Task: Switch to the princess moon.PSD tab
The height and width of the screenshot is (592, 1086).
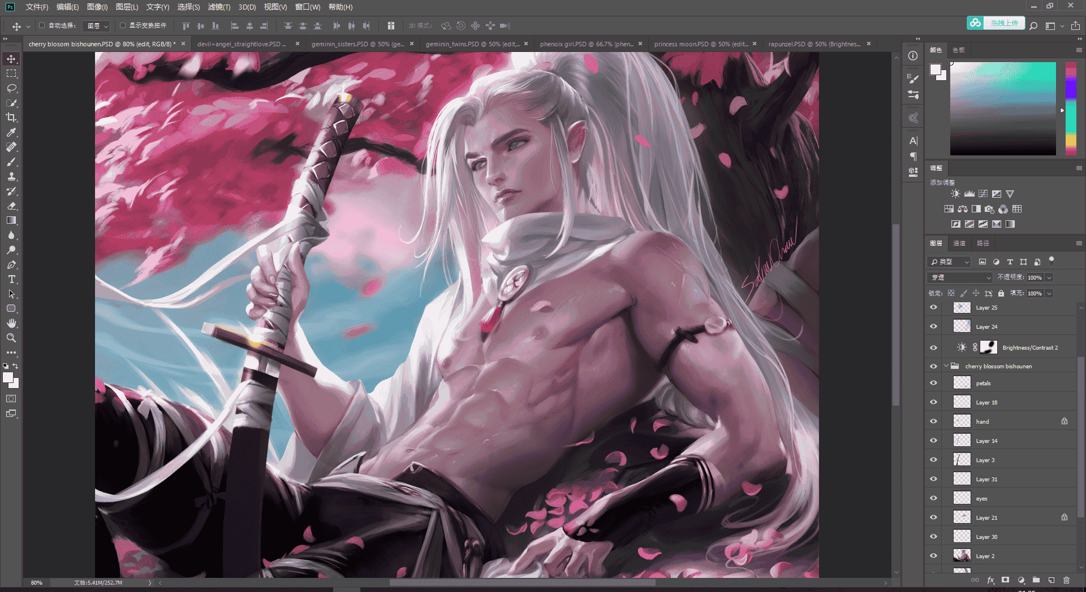Action: point(701,44)
